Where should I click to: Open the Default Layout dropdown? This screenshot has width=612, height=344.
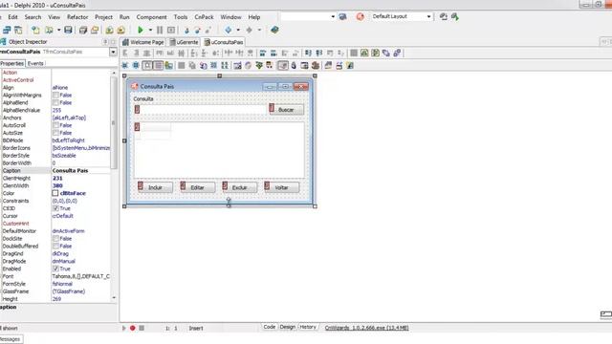(x=428, y=16)
